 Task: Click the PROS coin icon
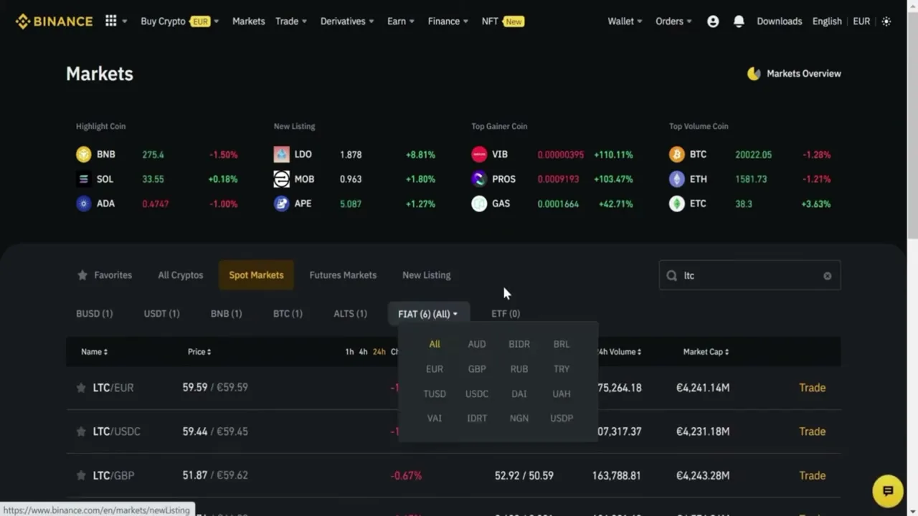pyautogui.click(x=479, y=179)
